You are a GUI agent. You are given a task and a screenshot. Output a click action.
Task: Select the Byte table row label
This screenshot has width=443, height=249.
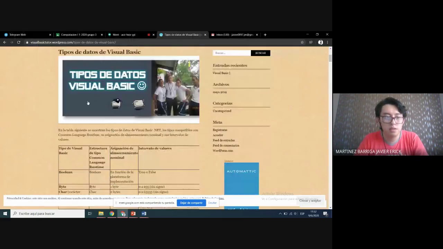pos(62,187)
